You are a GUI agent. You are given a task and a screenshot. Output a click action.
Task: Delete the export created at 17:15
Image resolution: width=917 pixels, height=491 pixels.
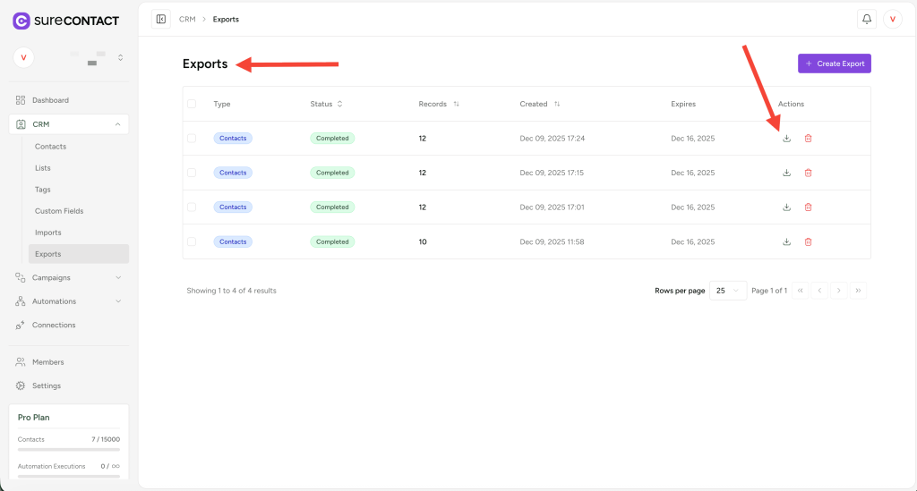808,173
